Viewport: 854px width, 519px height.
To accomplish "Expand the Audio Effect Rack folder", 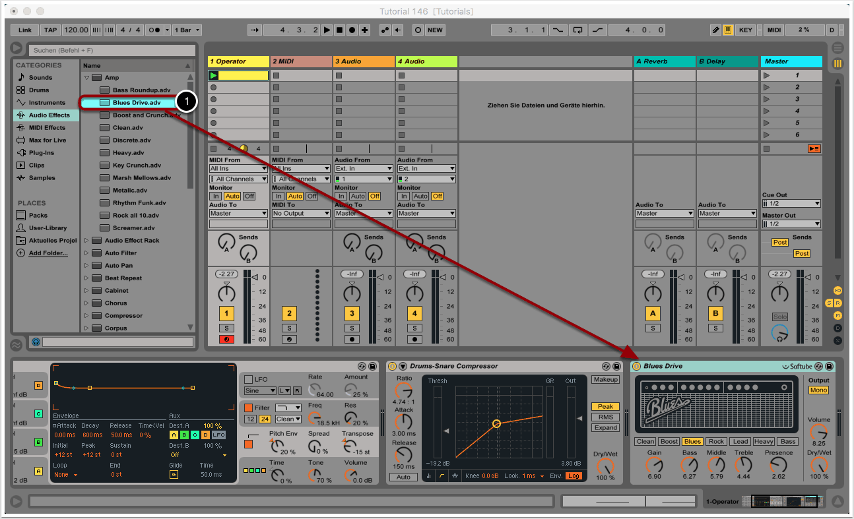I will [86, 241].
